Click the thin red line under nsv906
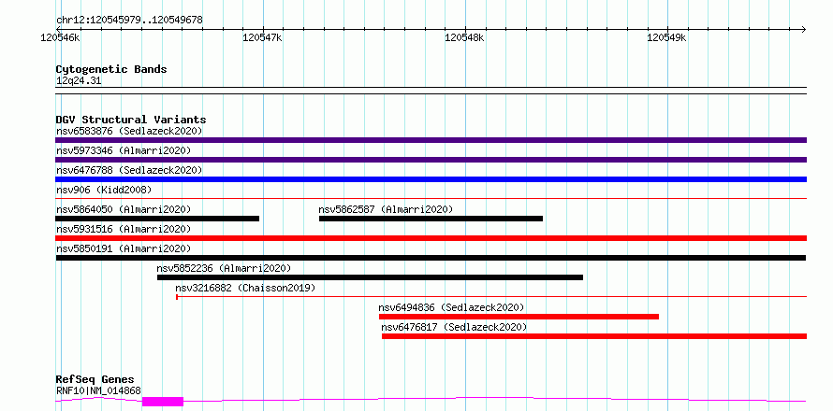This screenshot has height=411, width=833. point(431,199)
